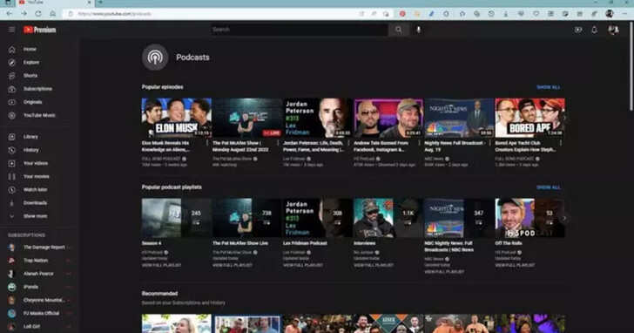Click the browser back arrow
This screenshot has height=333, width=634.
[x=10, y=14]
